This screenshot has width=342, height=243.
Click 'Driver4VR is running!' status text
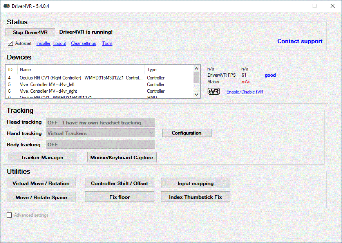click(86, 32)
